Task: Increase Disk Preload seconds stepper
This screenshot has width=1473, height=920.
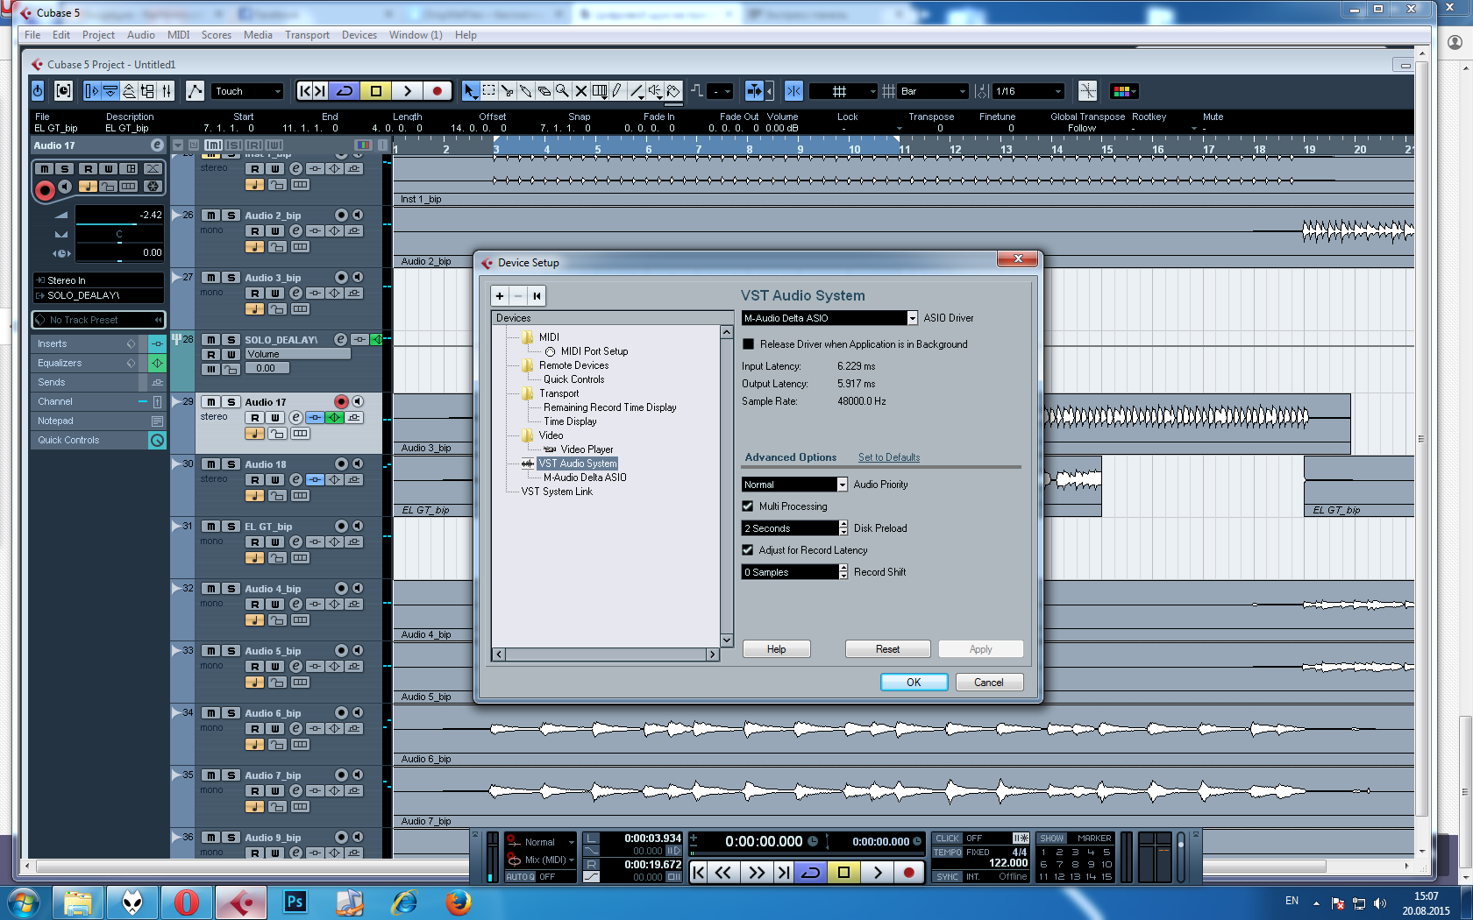Action: tap(843, 525)
